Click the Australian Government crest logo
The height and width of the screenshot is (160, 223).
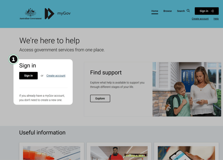point(30,14)
